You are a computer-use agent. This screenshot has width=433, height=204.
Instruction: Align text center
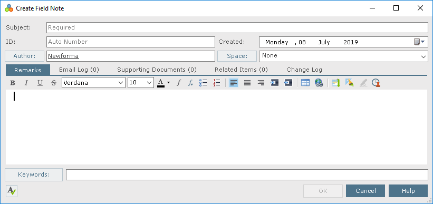(247, 83)
